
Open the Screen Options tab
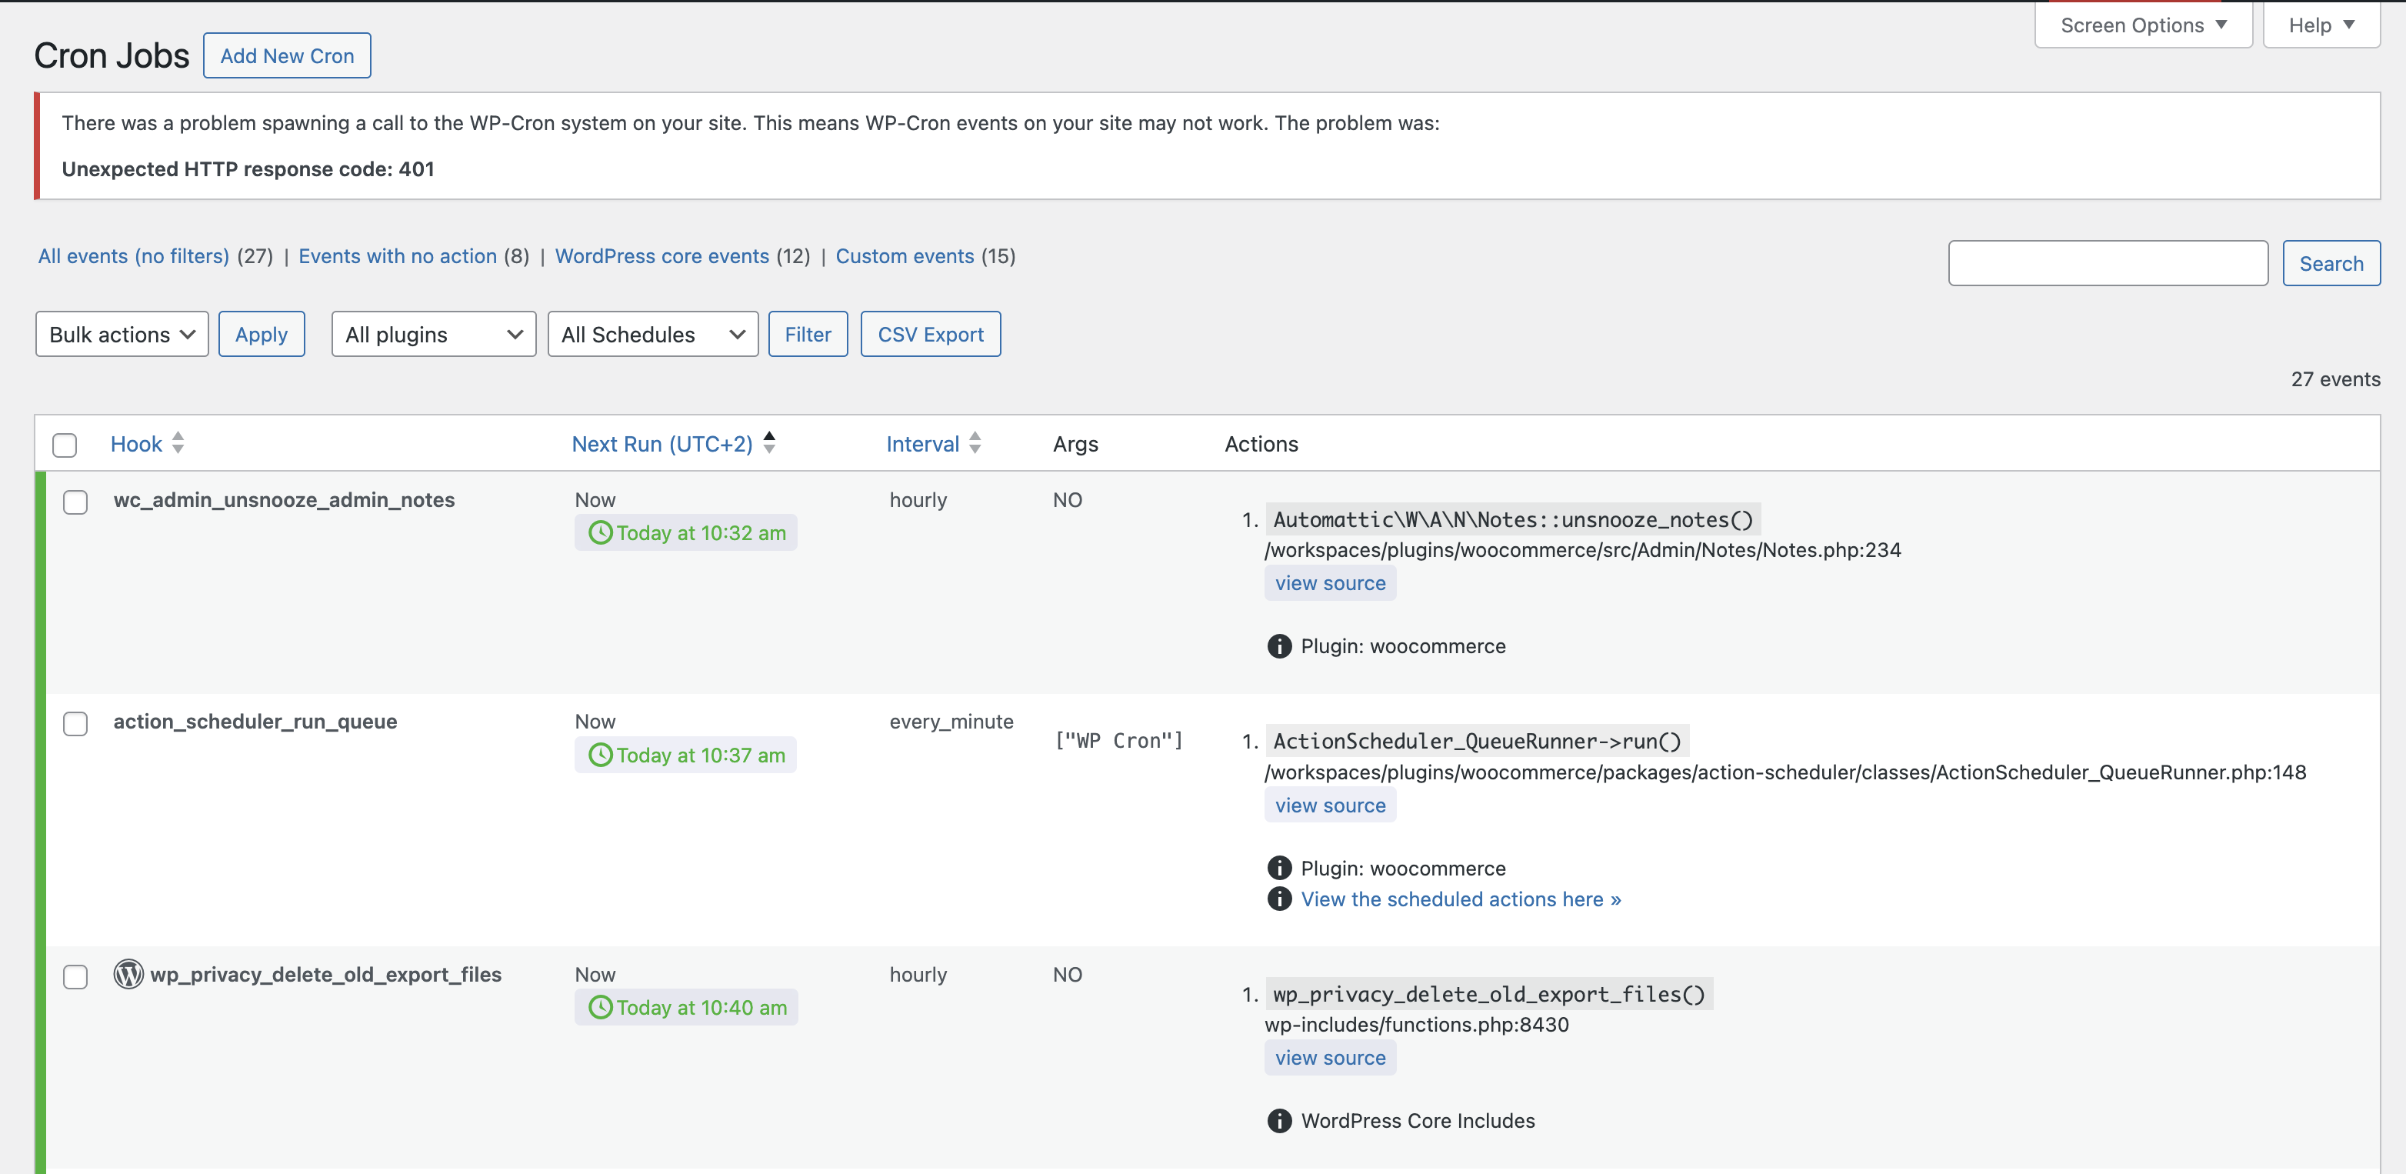pyautogui.click(x=2143, y=25)
